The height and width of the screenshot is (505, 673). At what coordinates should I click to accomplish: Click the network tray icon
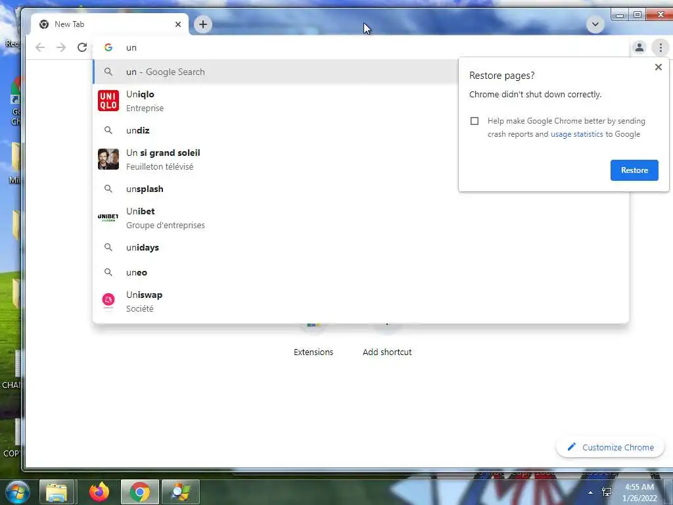[x=607, y=492]
